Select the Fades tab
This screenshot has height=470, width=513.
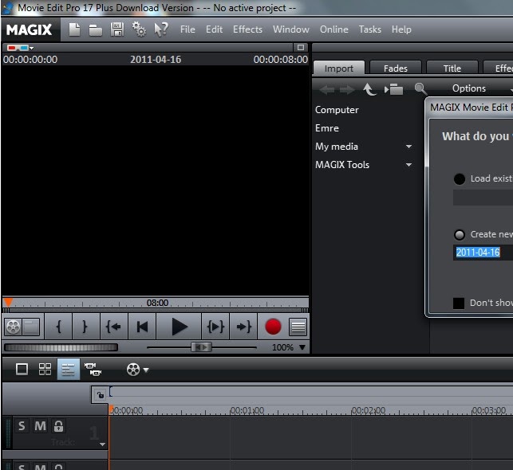coord(396,69)
